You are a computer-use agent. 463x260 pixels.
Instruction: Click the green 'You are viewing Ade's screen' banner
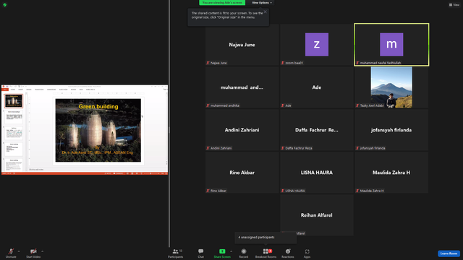click(222, 3)
